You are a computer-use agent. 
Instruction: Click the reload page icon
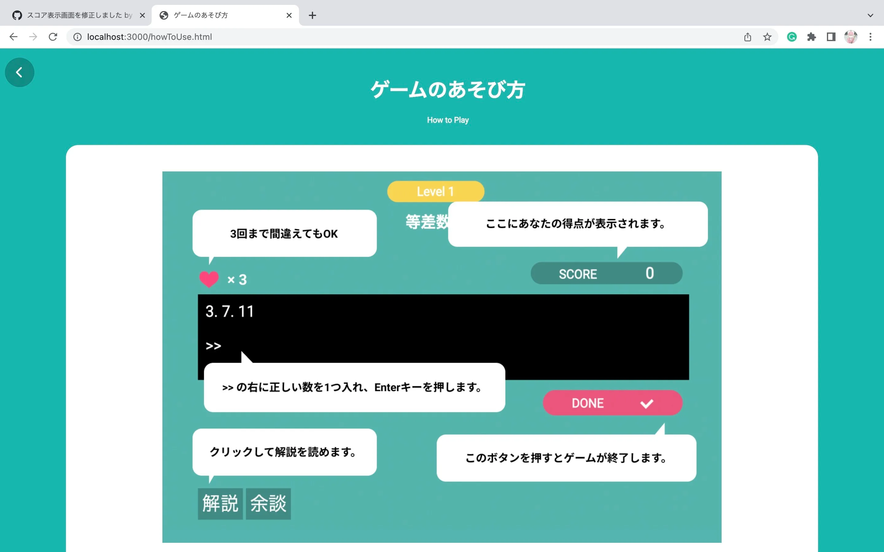(53, 36)
